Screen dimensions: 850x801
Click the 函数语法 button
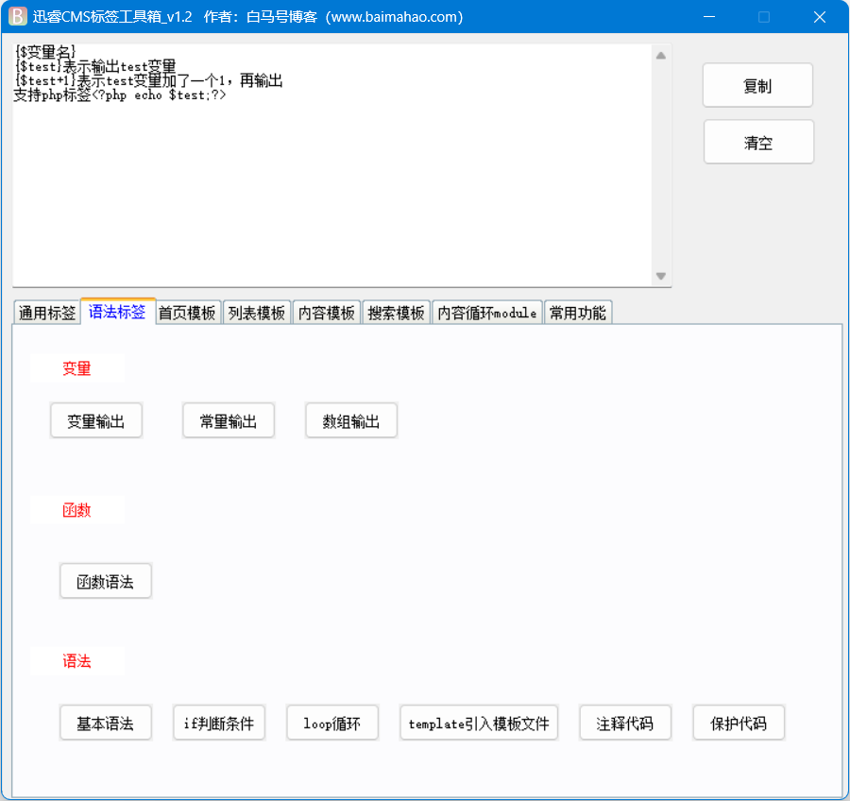(106, 581)
